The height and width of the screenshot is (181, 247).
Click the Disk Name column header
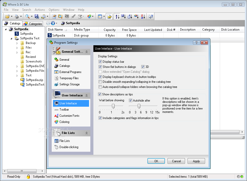click(x=59, y=30)
